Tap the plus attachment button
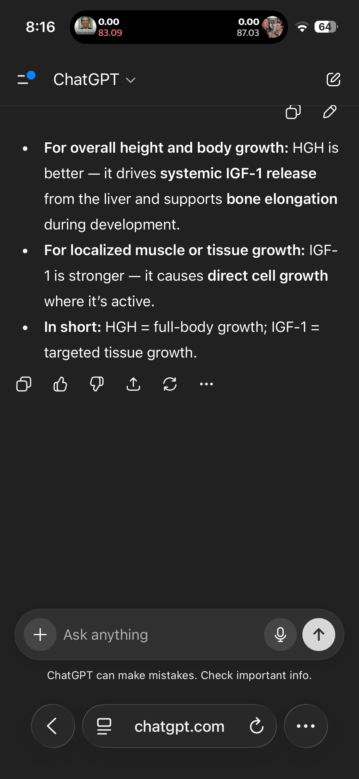Screen dimensions: 359x779 (40, 635)
